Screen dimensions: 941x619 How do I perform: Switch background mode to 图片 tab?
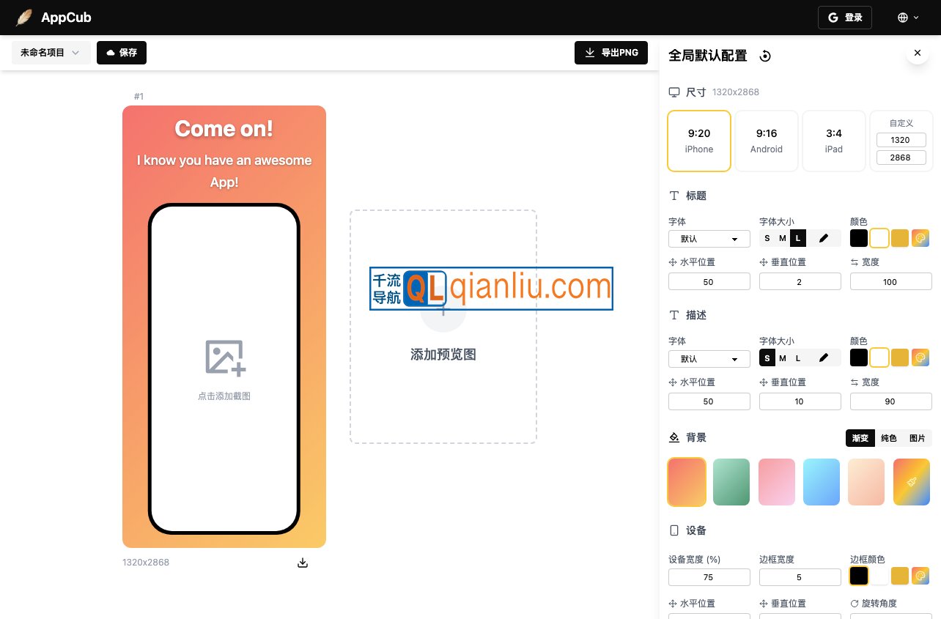click(x=917, y=437)
